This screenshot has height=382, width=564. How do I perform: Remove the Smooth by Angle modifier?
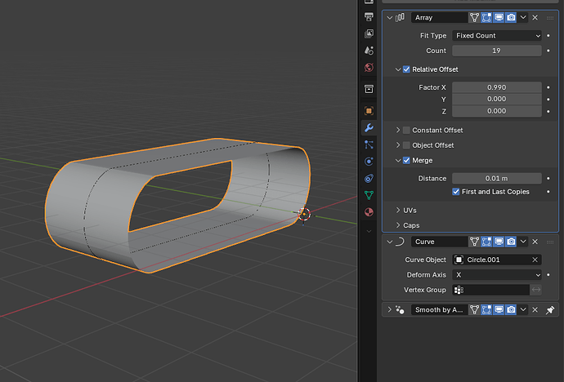point(535,309)
